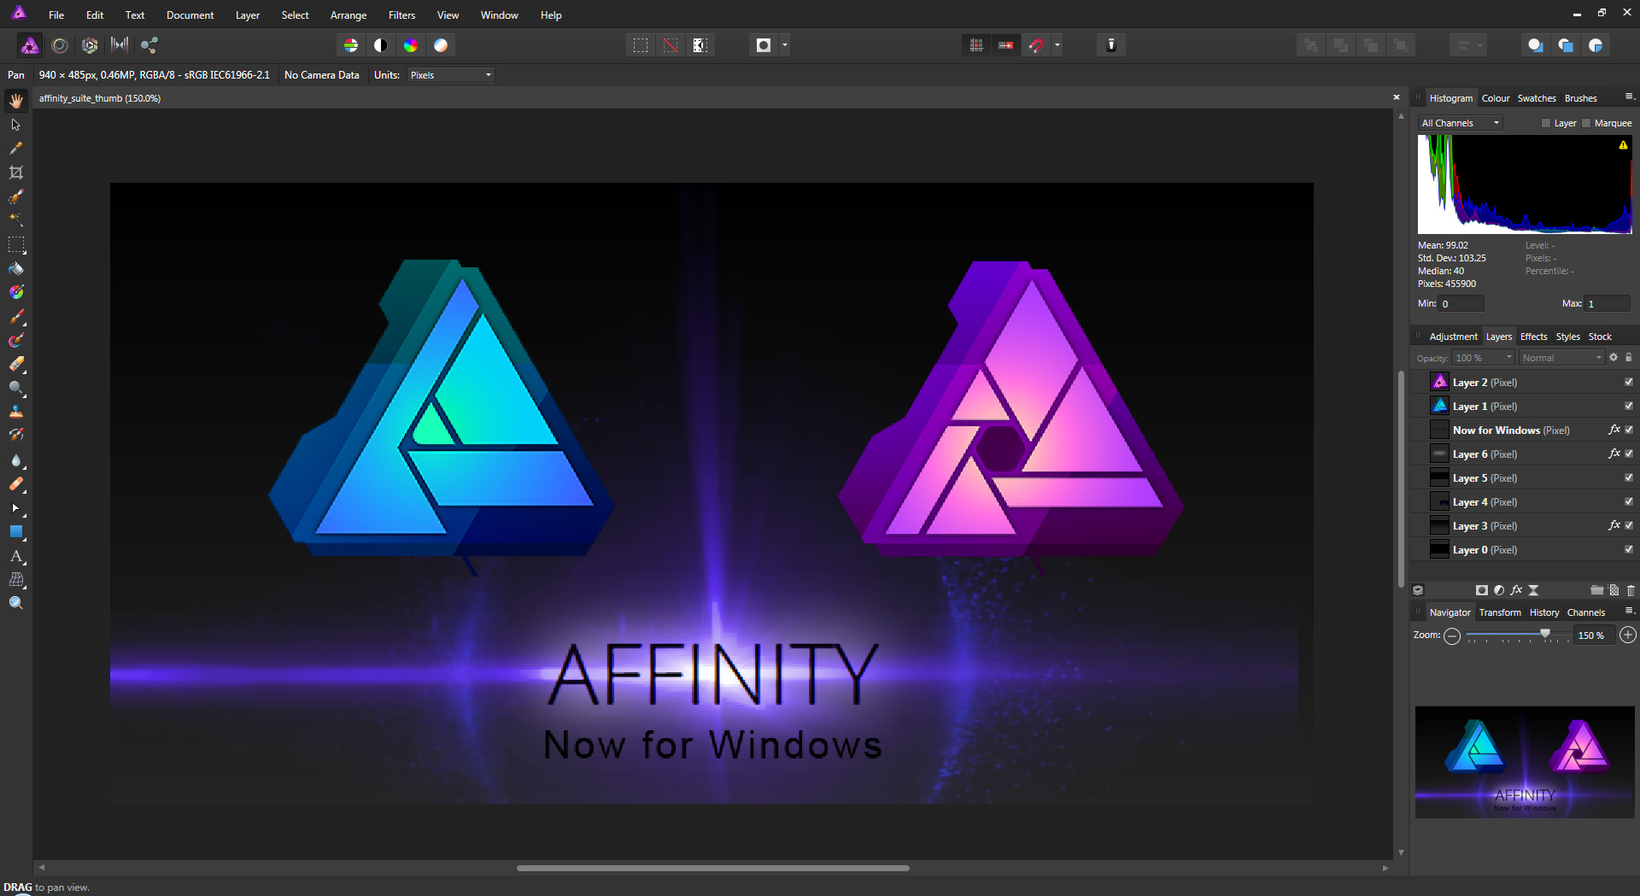Click the Invert Selection toolbar icon
Image resolution: width=1640 pixels, height=896 pixels.
point(700,45)
